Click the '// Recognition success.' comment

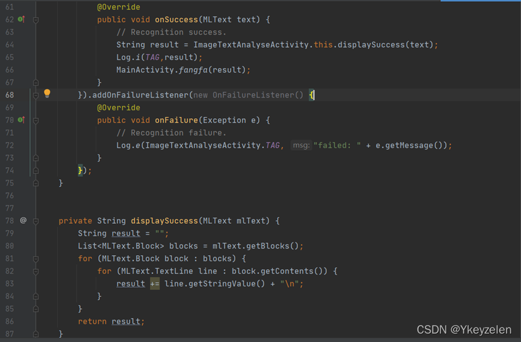tap(172, 33)
